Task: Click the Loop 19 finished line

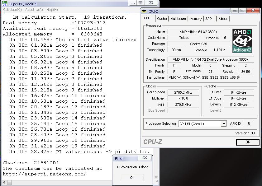Action: [57, 146]
